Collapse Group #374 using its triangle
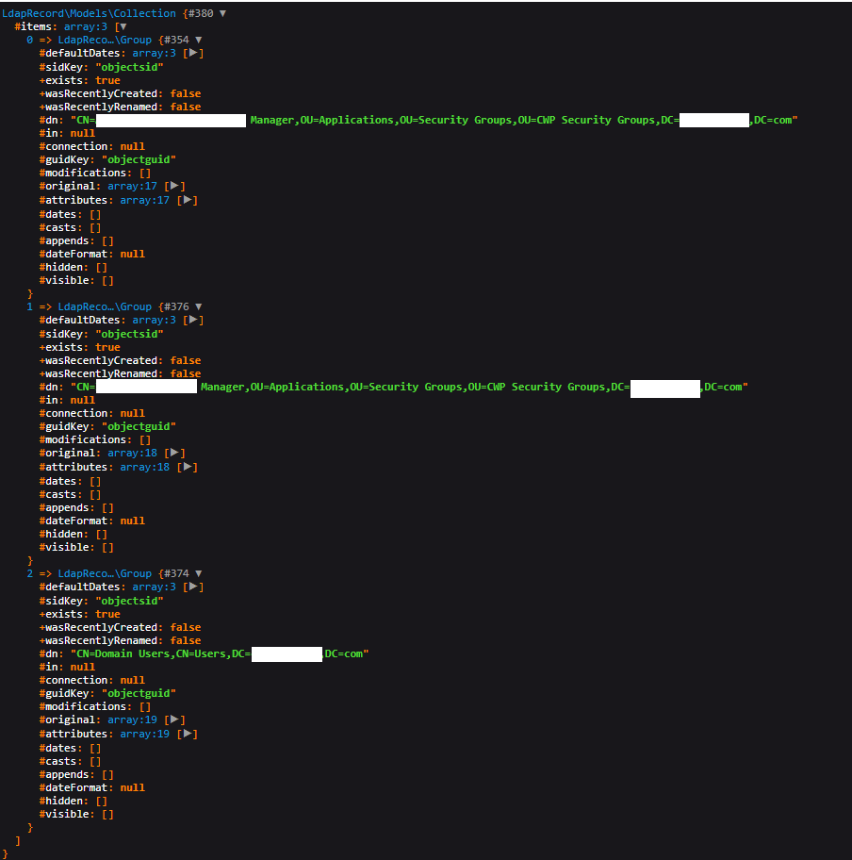 pyautogui.click(x=198, y=572)
